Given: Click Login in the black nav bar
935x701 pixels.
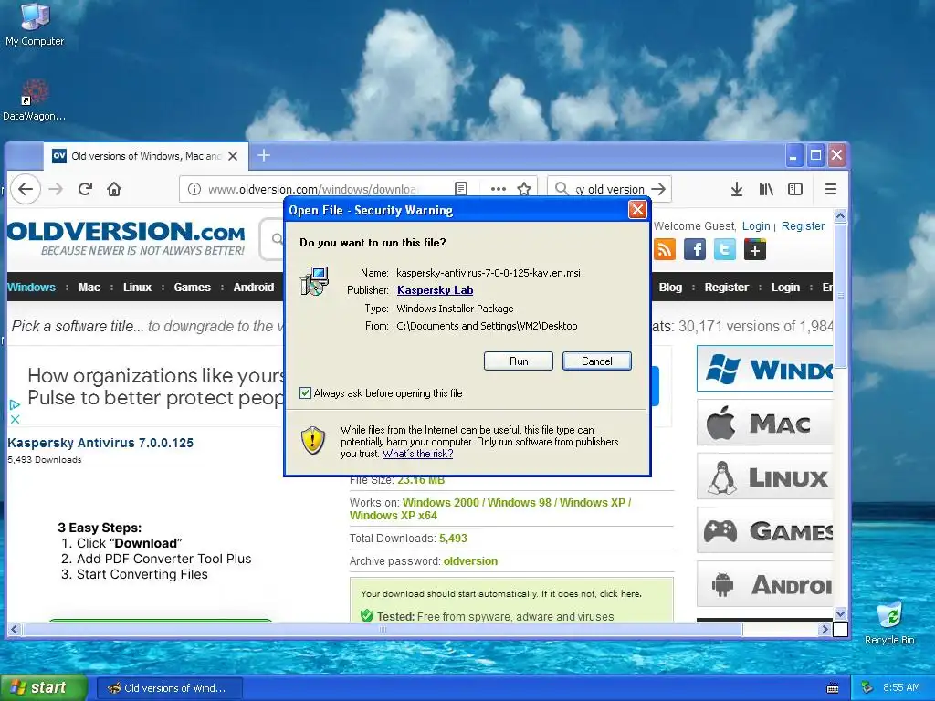Looking at the screenshot, I should (785, 288).
